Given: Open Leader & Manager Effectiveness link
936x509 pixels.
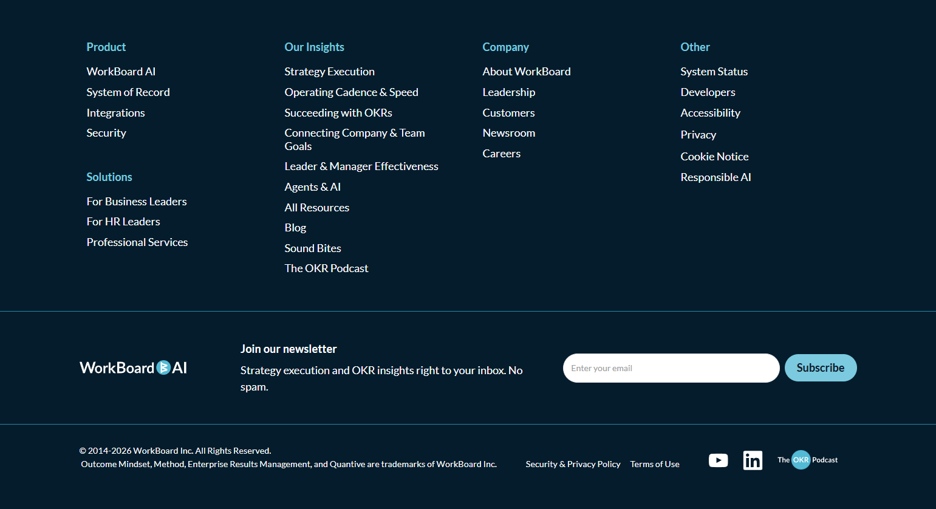Looking at the screenshot, I should pyautogui.click(x=361, y=166).
